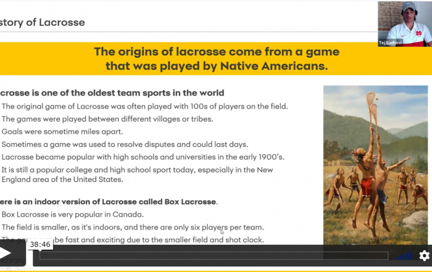Click the goals miles apart bullet

point(63,131)
